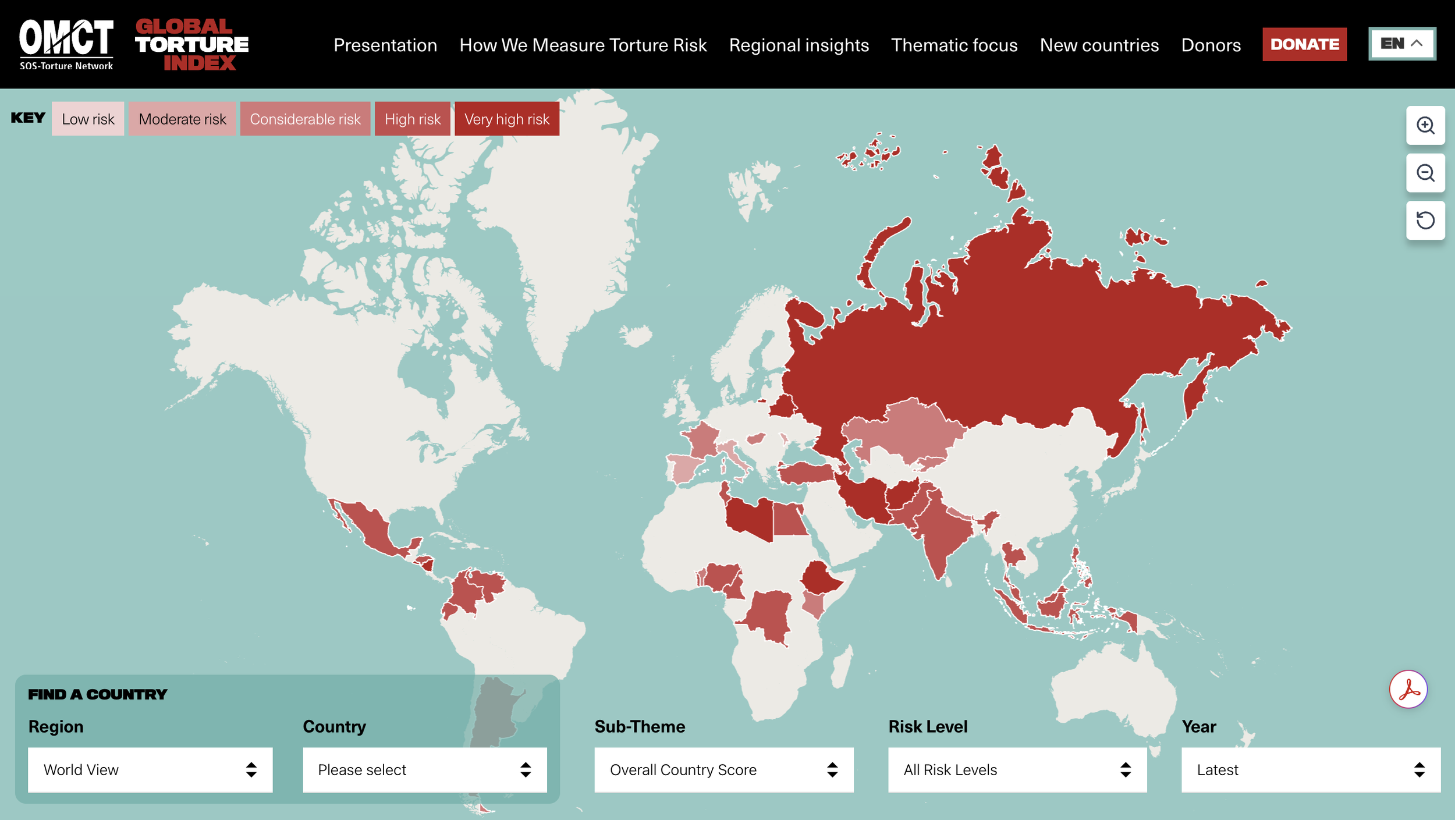Click the FIND A COUNTRY heading
Screen dimensions: 1455x820
pos(97,694)
